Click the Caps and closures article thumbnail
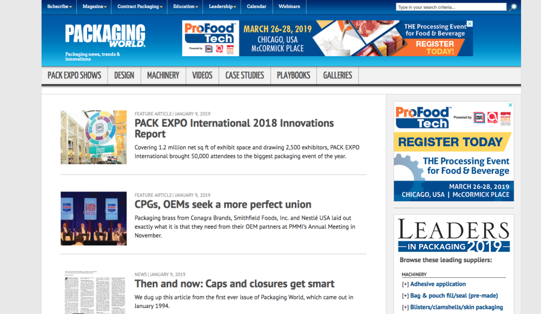Screen dimensions: 541x314 point(94,292)
